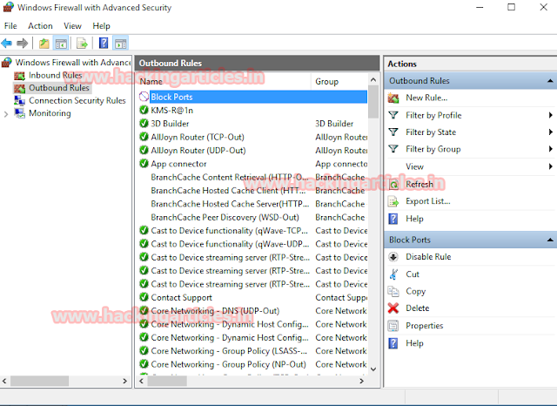This screenshot has height=406, width=557.
Task: Open the View menu in menu bar
Action: pyautogui.click(x=72, y=26)
